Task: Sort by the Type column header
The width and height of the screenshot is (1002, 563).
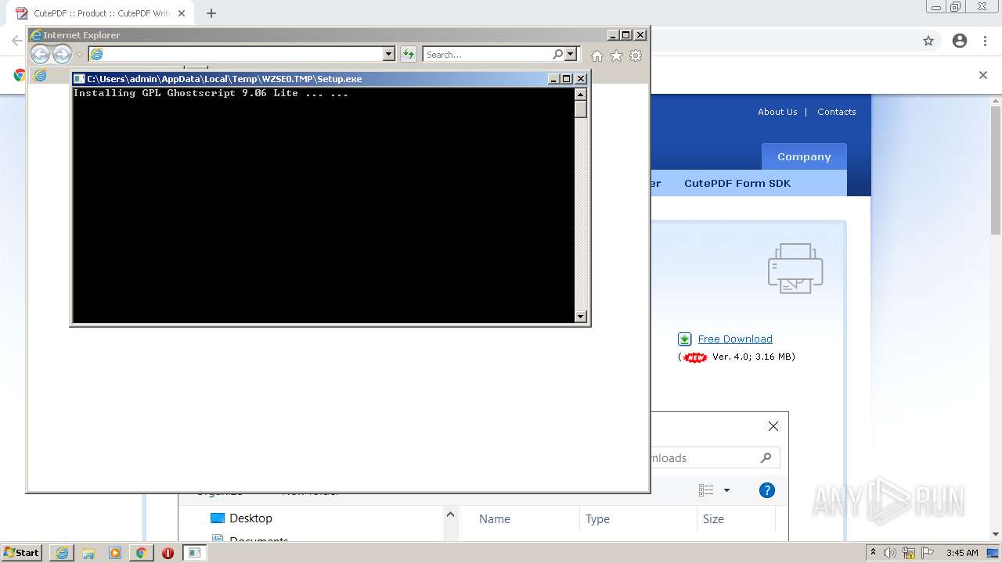Action: (x=597, y=518)
